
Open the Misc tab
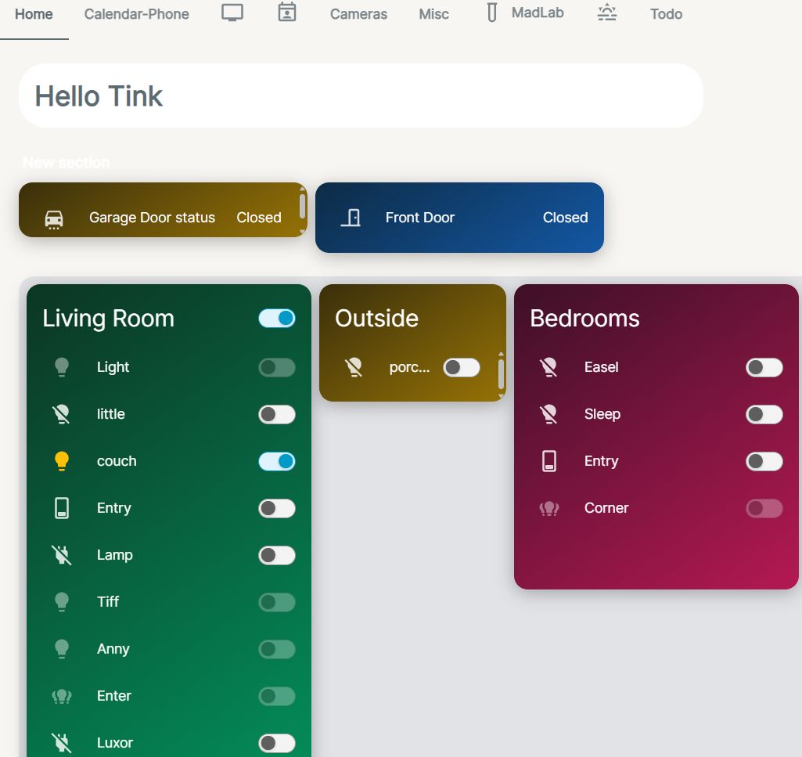tap(433, 14)
